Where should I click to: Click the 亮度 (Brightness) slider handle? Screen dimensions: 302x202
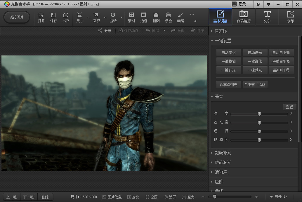259,114
